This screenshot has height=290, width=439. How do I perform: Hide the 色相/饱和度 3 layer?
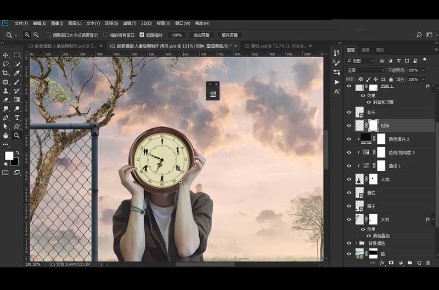click(x=349, y=153)
